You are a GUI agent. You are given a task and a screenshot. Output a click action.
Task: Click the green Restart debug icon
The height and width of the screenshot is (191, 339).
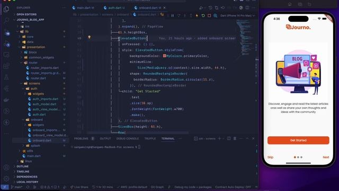point(203,15)
